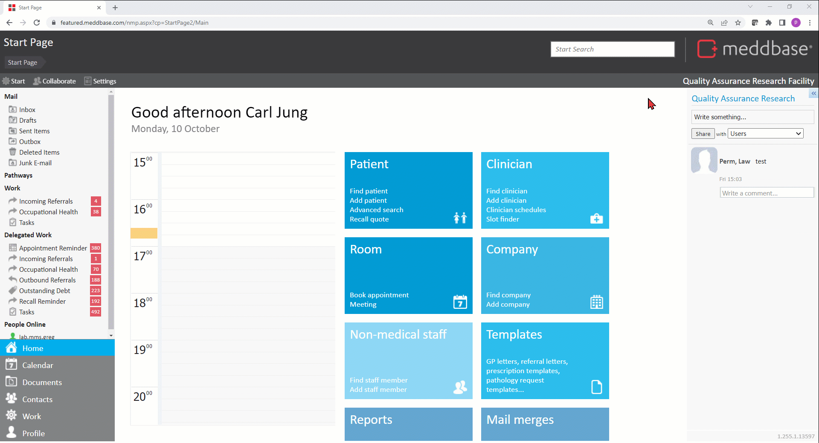The height and width of the screenshot is (443, 819).
Task: Open the 'Users' share-with dropdown
Action: pos(765,134)
